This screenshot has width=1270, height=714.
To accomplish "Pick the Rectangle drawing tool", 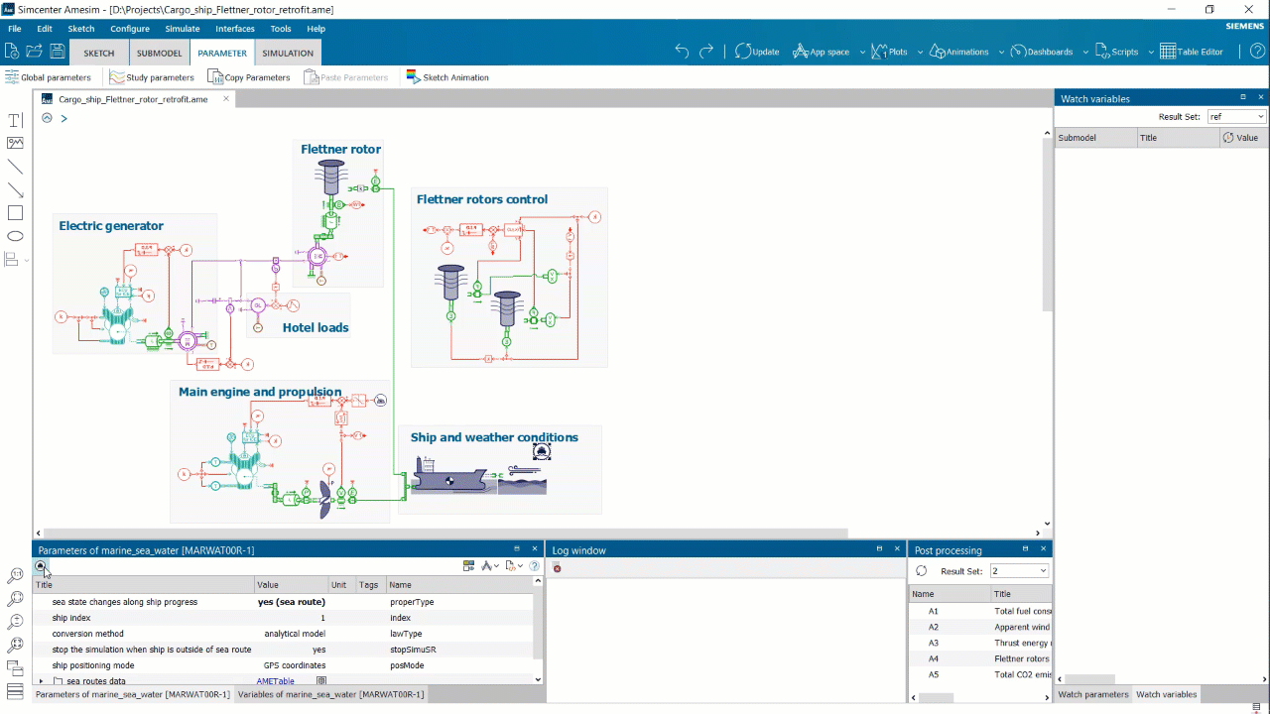I will (x=15, y=212).
